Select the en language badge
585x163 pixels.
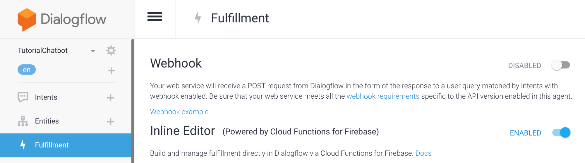pyautogui.click(x=27, y=70)
